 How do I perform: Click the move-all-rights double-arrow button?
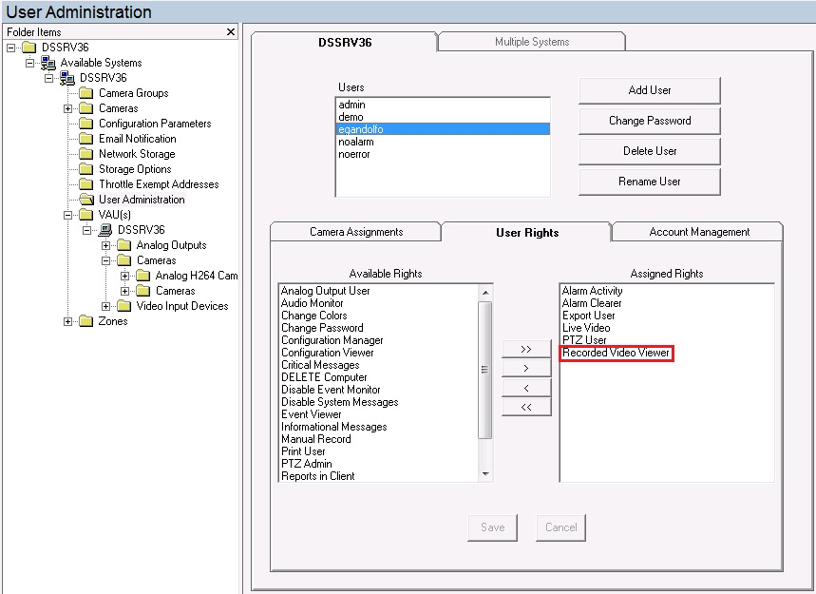(526, 348)
